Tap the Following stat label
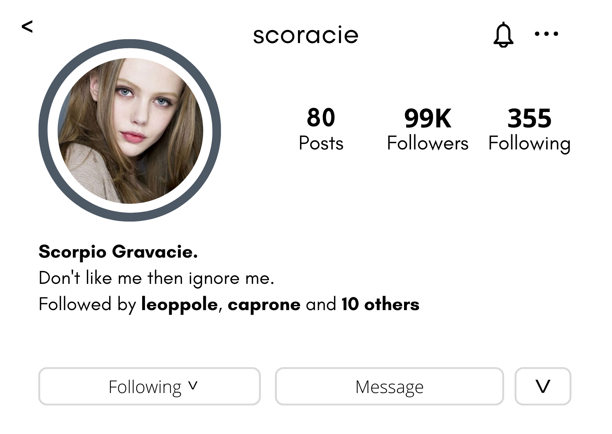This screenshot has width=612, height=434. click(x=529, y=143)
